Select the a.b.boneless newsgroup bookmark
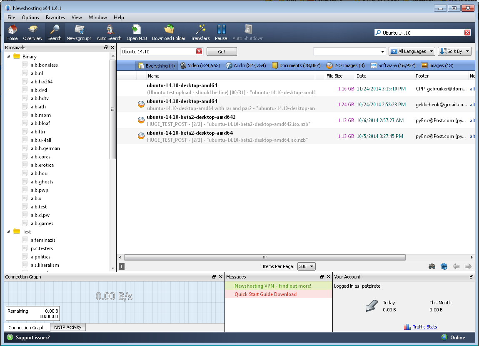Screen dimensions: 479x346 coord(44,65)
